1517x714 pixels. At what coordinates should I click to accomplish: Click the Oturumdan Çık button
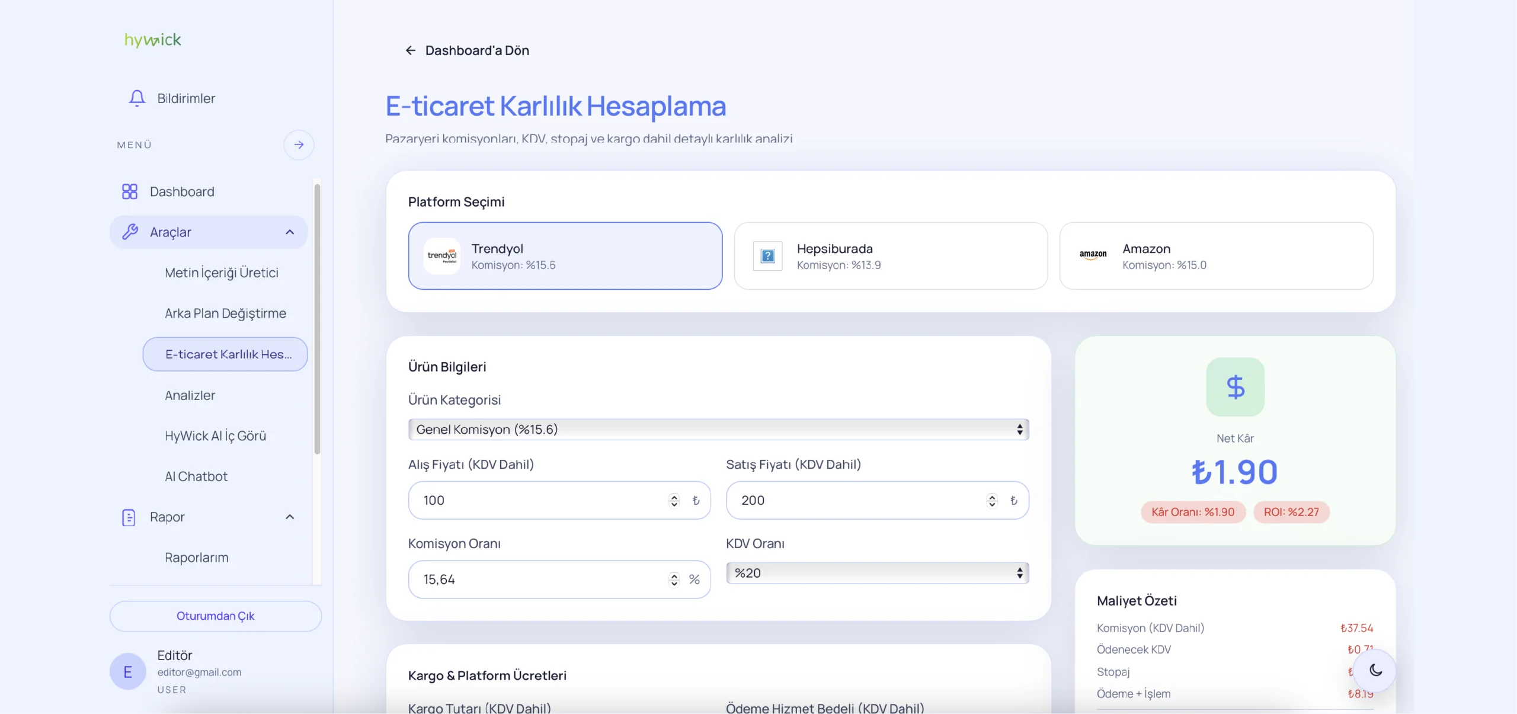click(215, 616)
